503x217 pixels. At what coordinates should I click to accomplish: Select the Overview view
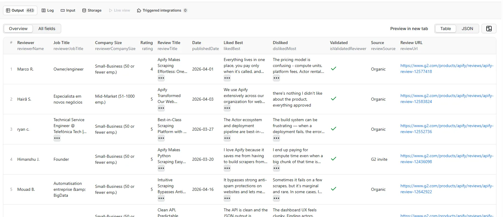click(x=18, y=29)
